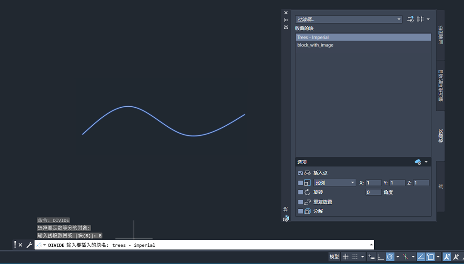Open snap mode settings dropdown arrow

[363, 257]
